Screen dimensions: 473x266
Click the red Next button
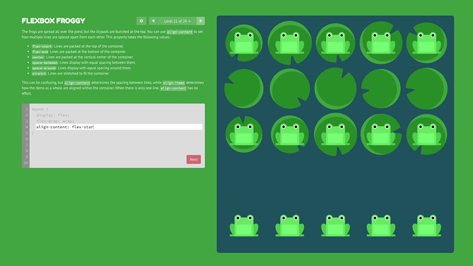[193, 159]
